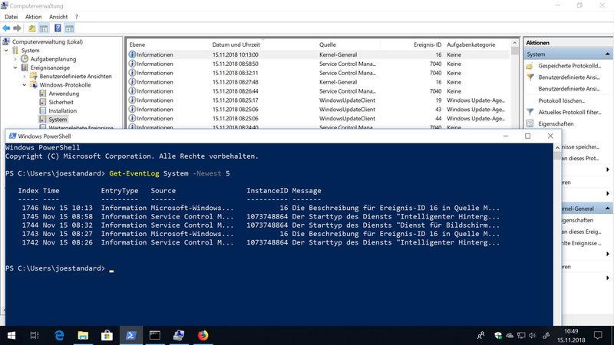Viewport: 614px width, 345px height.
Task: Select the Sicherheit log
Action: (x=61, y=102)
